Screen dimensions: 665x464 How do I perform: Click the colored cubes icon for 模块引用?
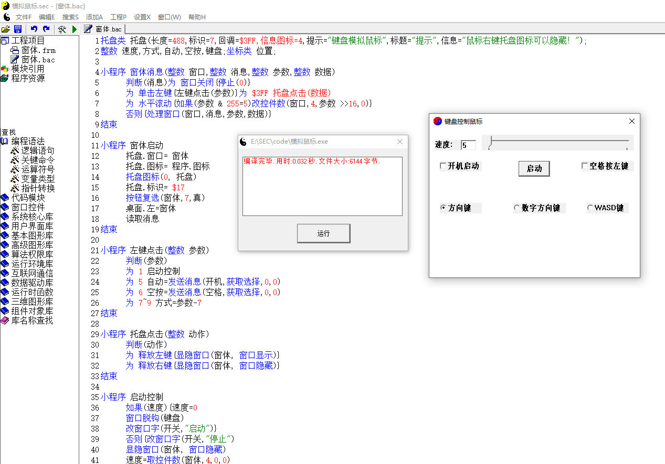[x=5, y=69]
